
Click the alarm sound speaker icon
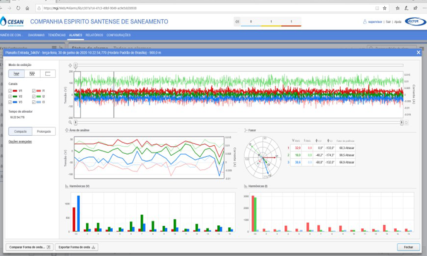pyautogui.click(x=237, y=21)
